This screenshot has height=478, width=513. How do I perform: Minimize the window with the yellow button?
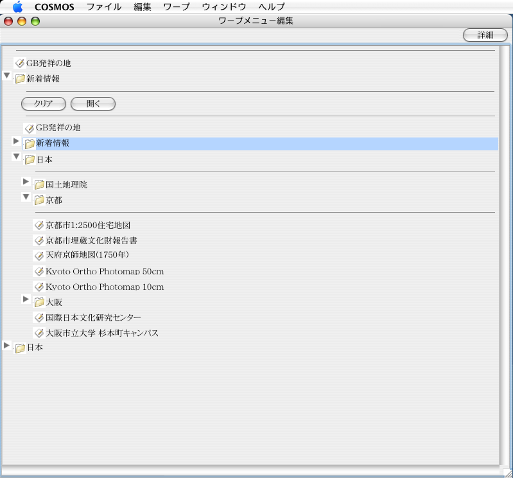pos(22,21)
